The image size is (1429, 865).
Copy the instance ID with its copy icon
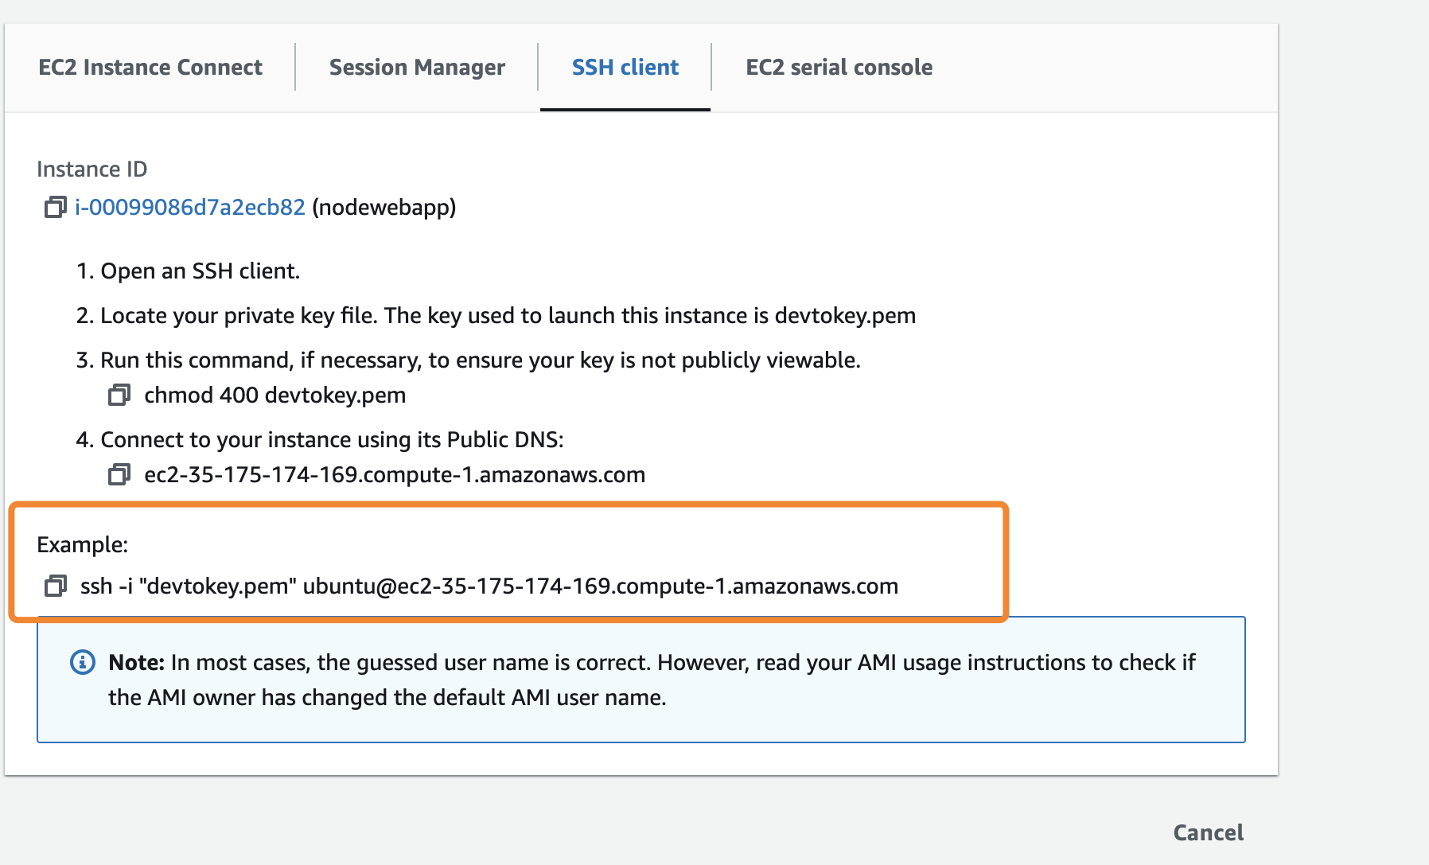pyautogui.click(x=54, y=208)
